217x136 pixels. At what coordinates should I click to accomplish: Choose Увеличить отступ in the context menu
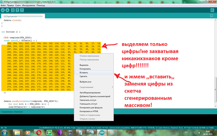click(94, 100)
